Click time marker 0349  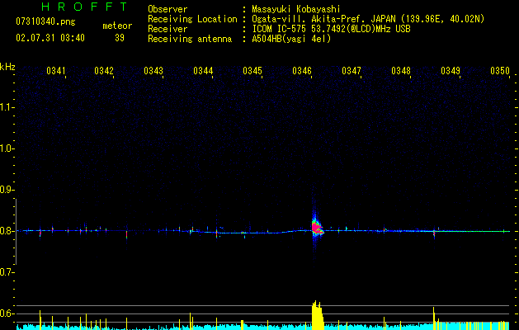click(x=451, y=71)
